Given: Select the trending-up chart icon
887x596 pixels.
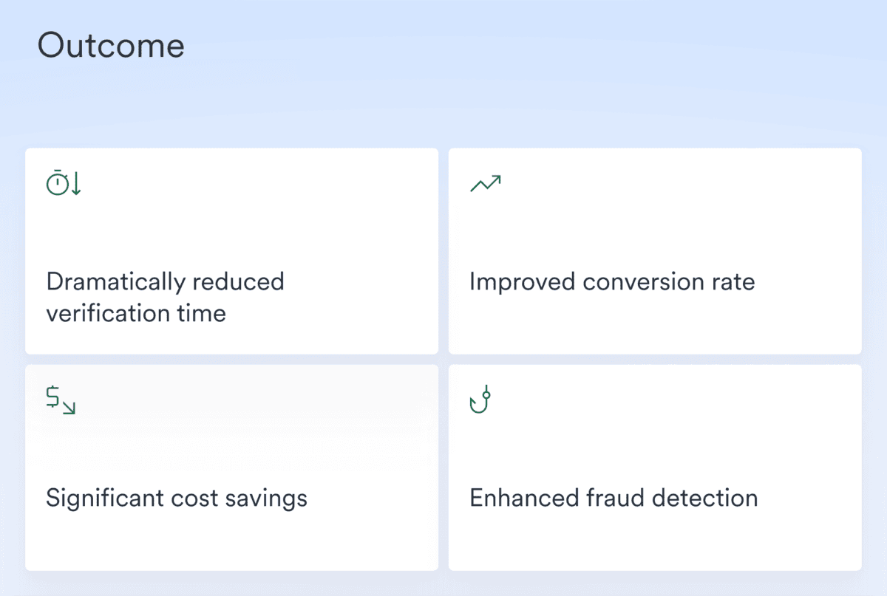Looking at the screenshot, I should tap(486, 183).
